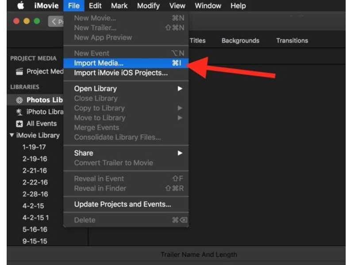354x265 pixels.
Task: Open the View menu
Action: (x=177, y=5)
